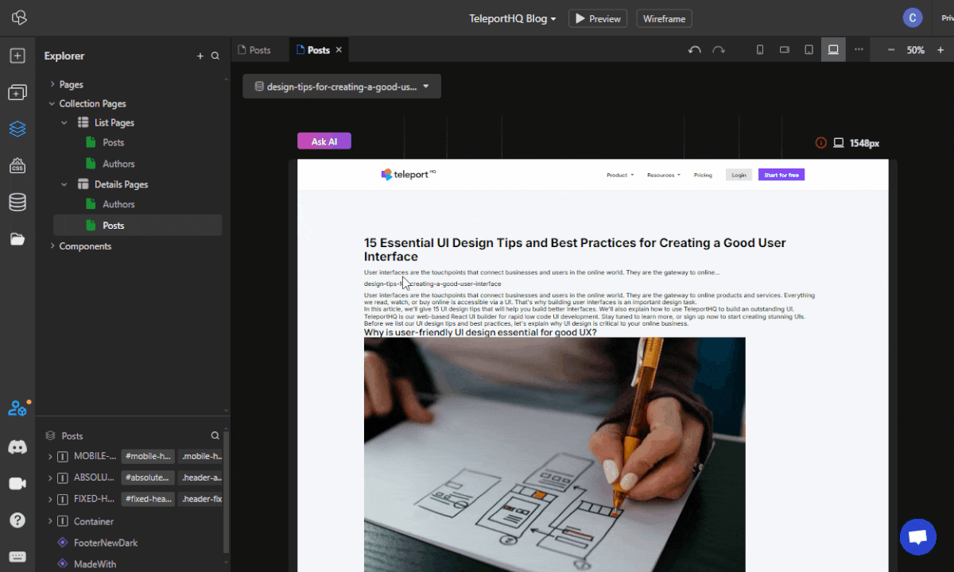Select Posts under Details Pages

pyautogui.click(x=138, y=226)
